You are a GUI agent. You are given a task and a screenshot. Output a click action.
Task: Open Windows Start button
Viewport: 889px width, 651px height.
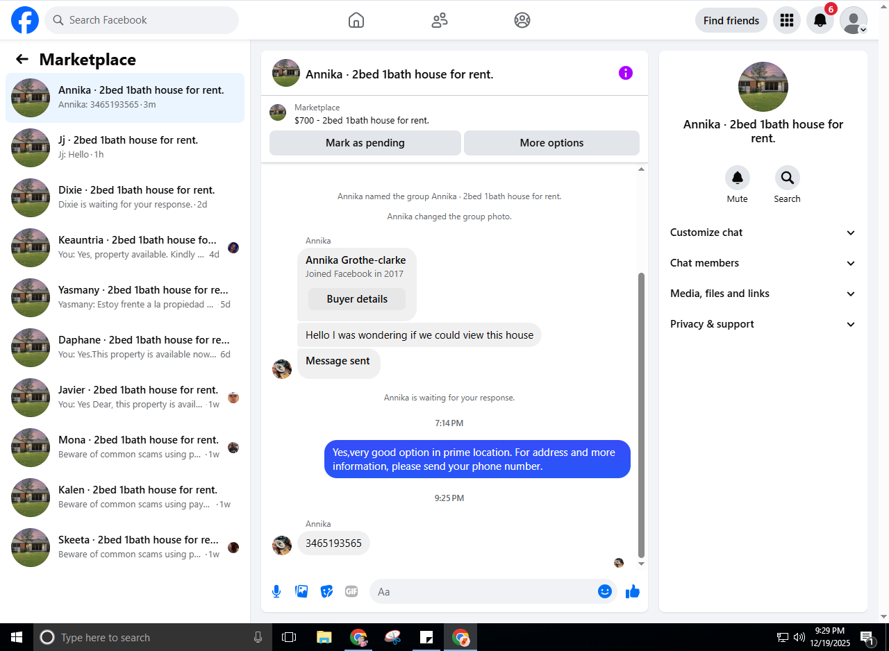tap(17, 637)
